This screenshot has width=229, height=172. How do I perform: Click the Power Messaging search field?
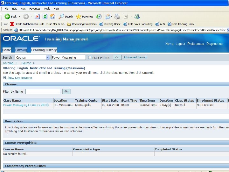pyautogui.click(x=68, y=57)
